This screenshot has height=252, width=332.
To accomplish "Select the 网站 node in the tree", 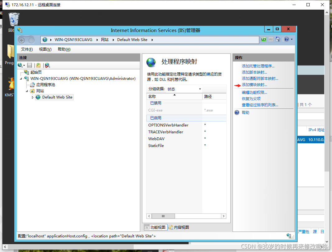I will coord(40,91).
